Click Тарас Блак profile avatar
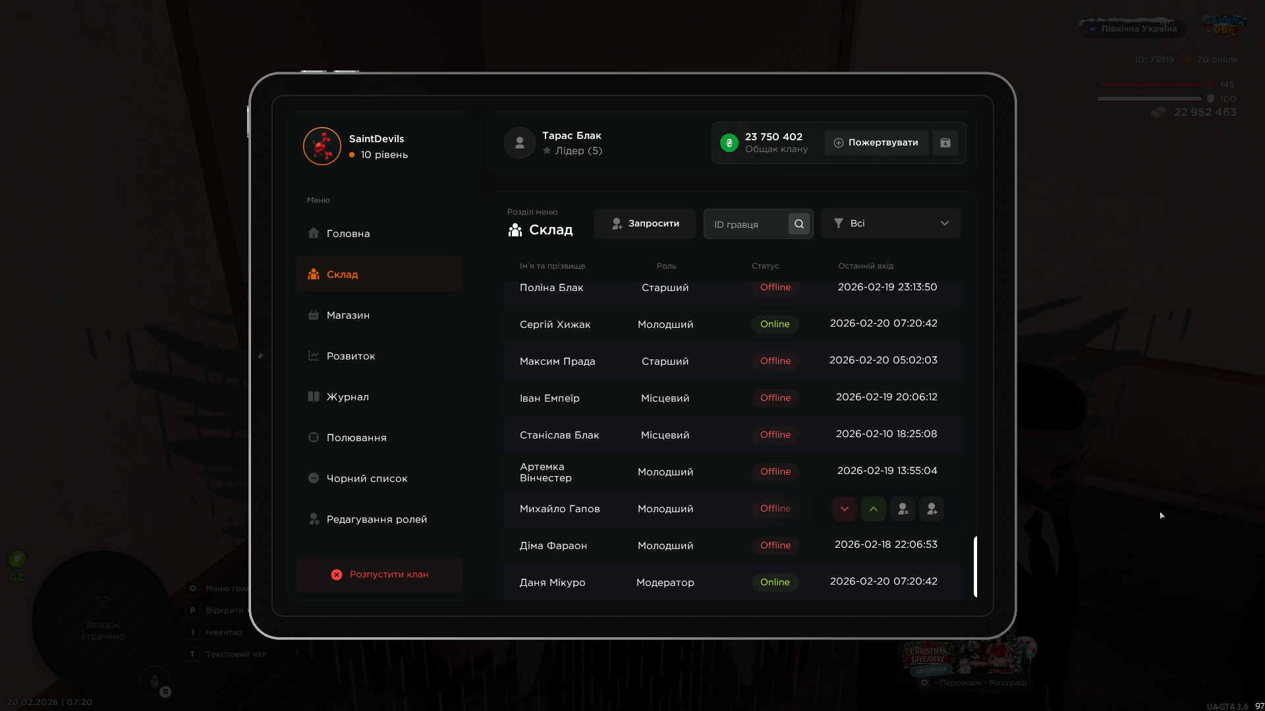The width and height of the screenshot is (1265, 711). click(x=519, y=143)
